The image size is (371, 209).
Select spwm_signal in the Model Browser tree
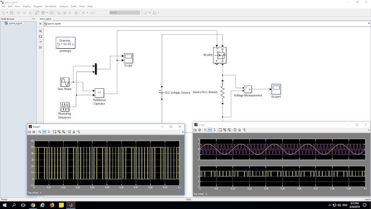(x=15, y=23)
